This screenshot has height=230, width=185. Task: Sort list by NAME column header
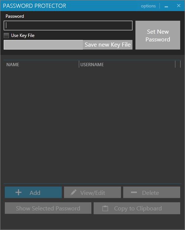tap(13, 65)
